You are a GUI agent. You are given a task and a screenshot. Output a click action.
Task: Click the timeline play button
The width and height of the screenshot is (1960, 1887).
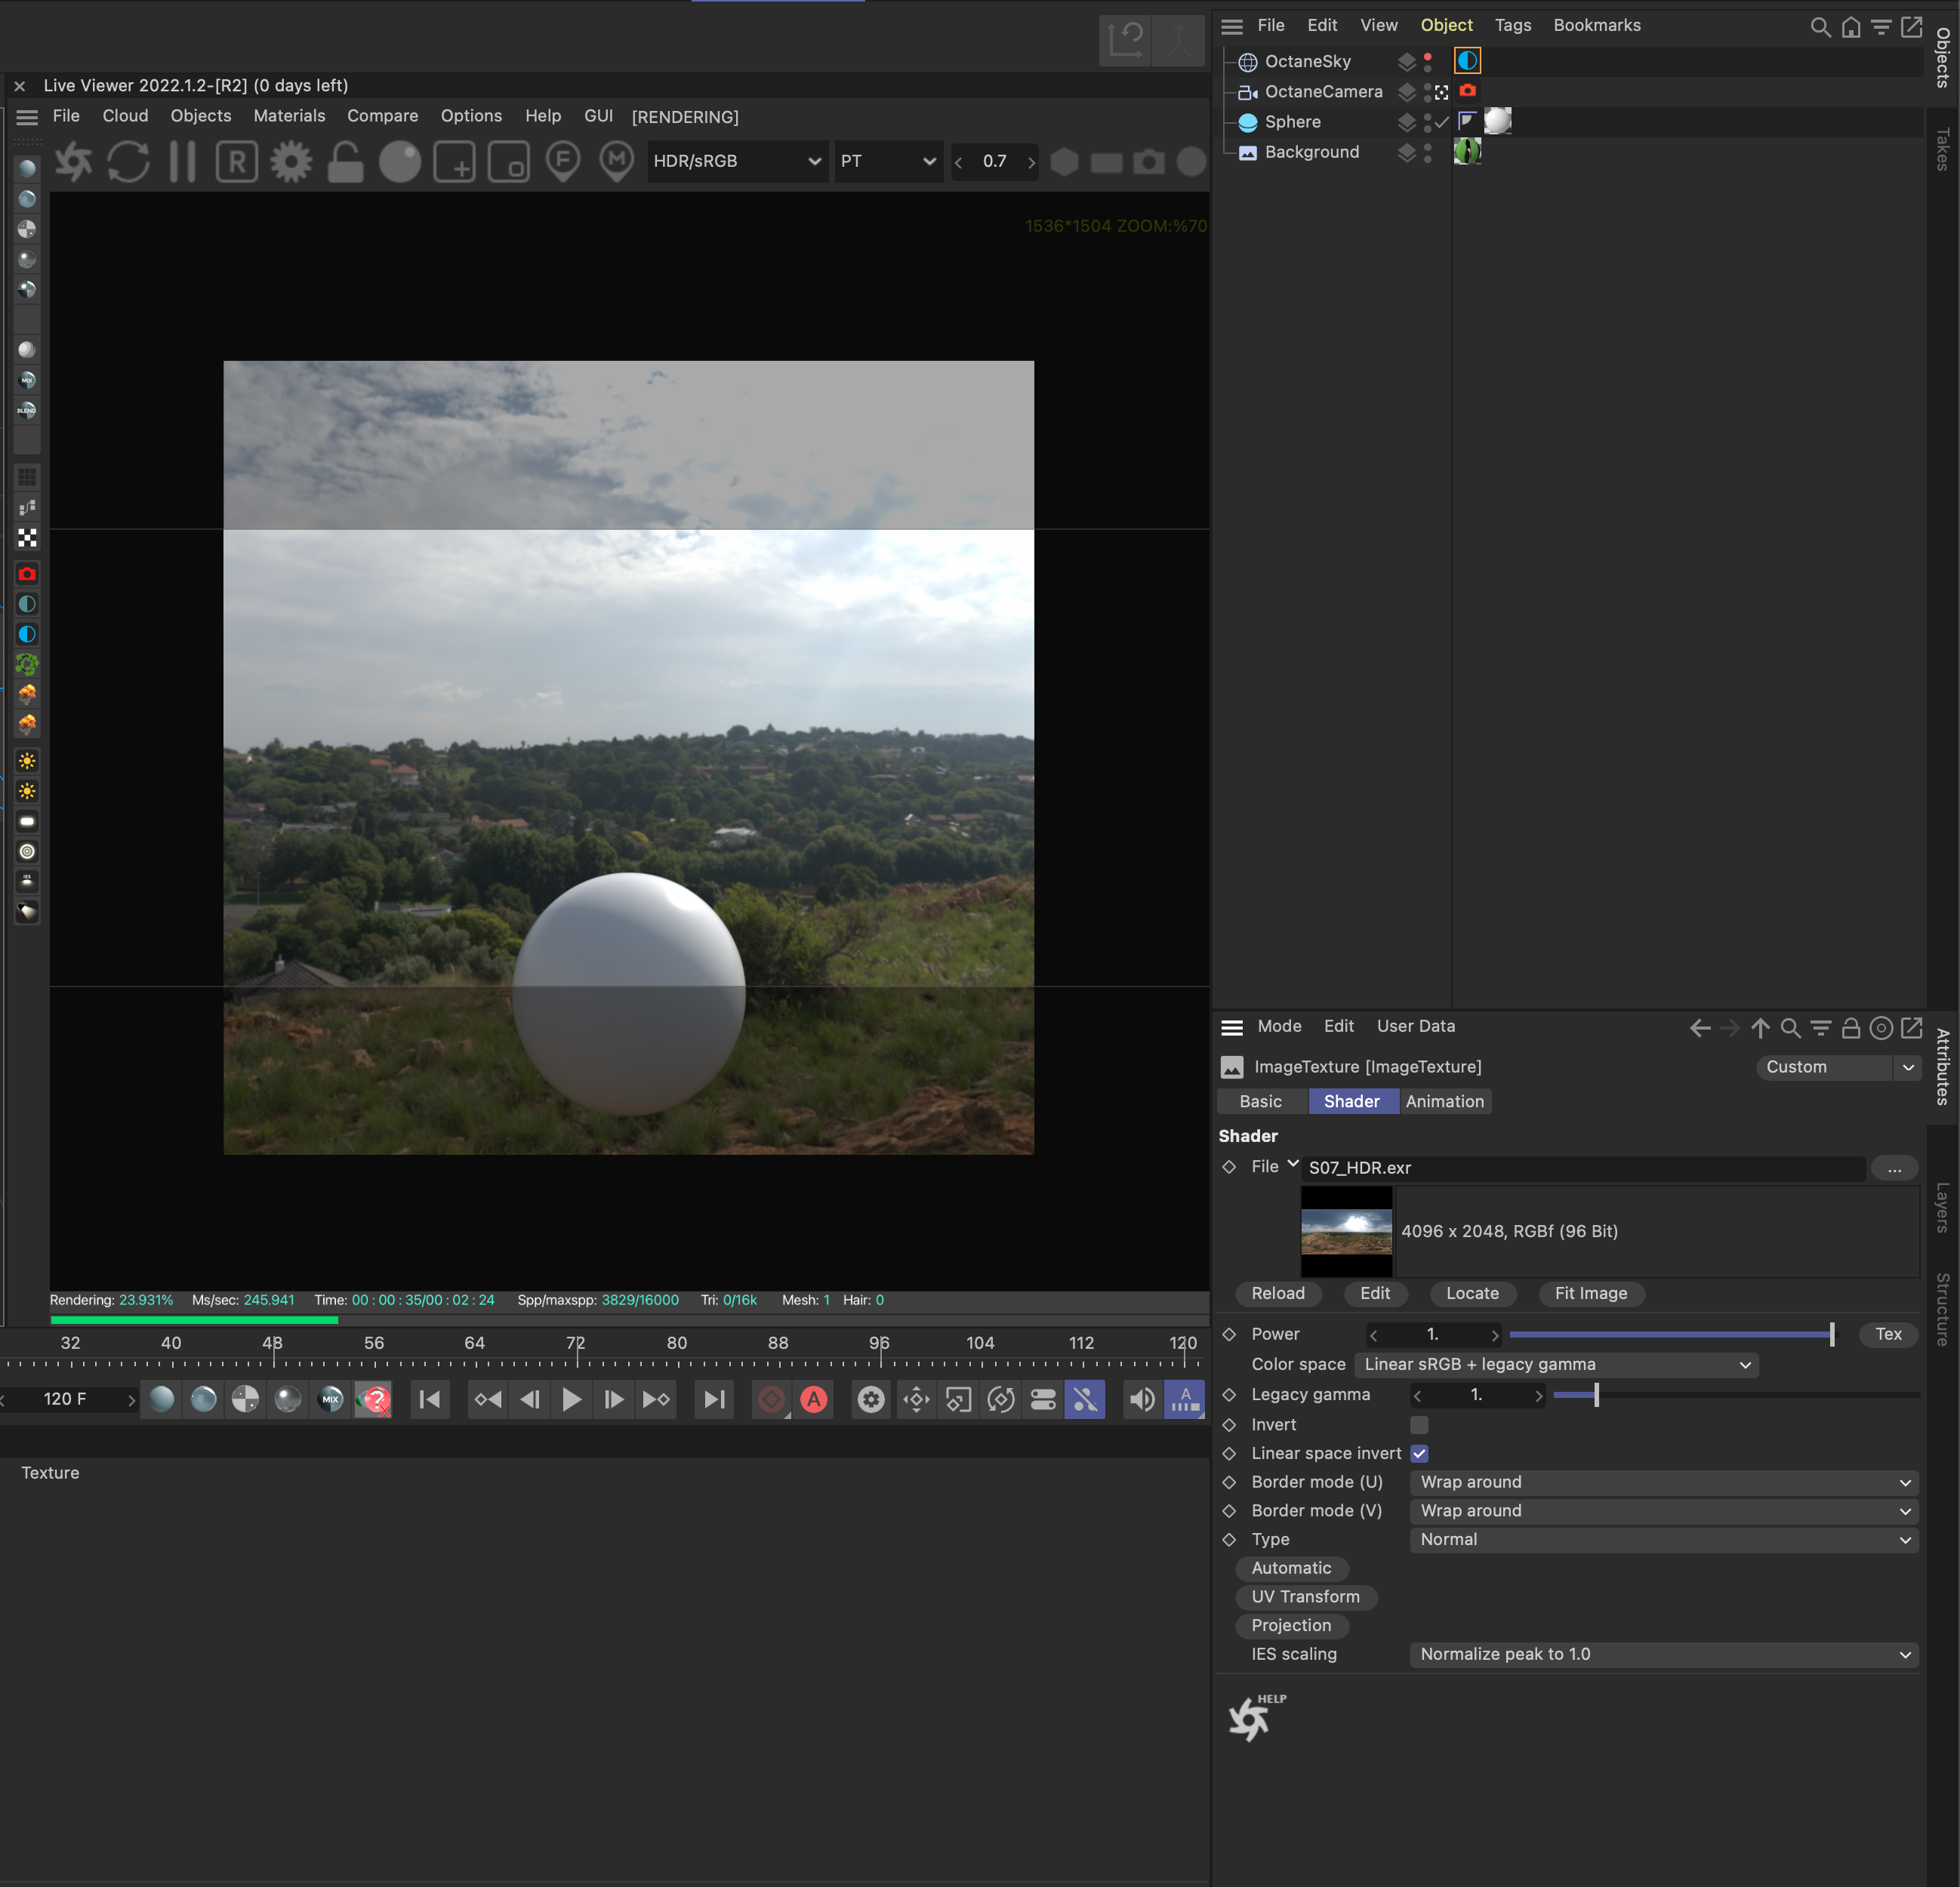coord(571,1399)
